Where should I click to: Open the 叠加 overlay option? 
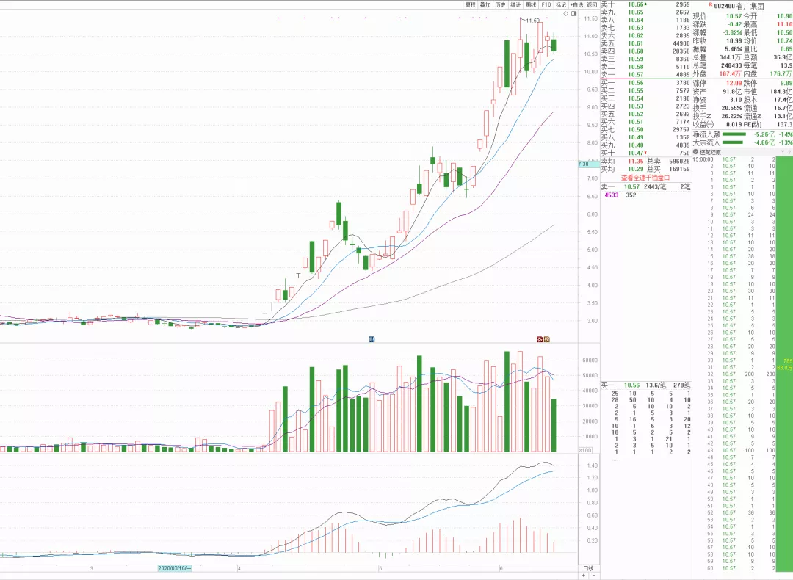485,4
